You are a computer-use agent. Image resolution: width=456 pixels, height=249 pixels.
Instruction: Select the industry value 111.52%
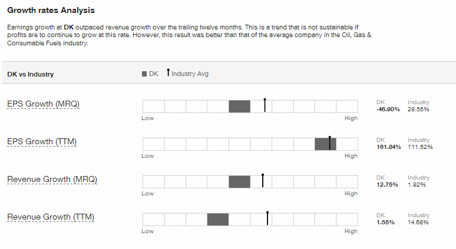[x=420, y=147]
